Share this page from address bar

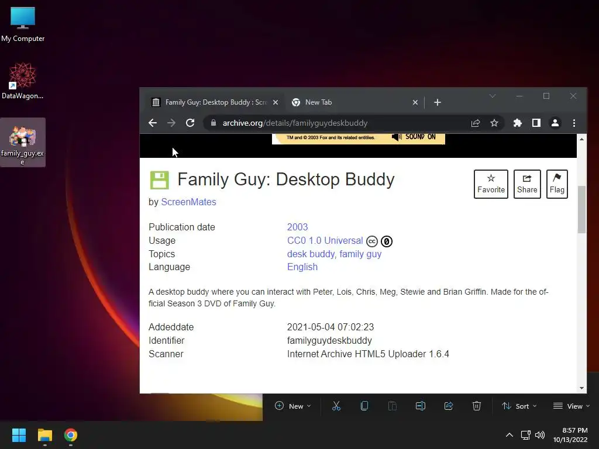point(476,123)
